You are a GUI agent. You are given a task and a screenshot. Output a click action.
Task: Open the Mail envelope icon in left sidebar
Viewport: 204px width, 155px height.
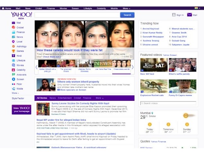pyautogui.click(x=13, y=23)
